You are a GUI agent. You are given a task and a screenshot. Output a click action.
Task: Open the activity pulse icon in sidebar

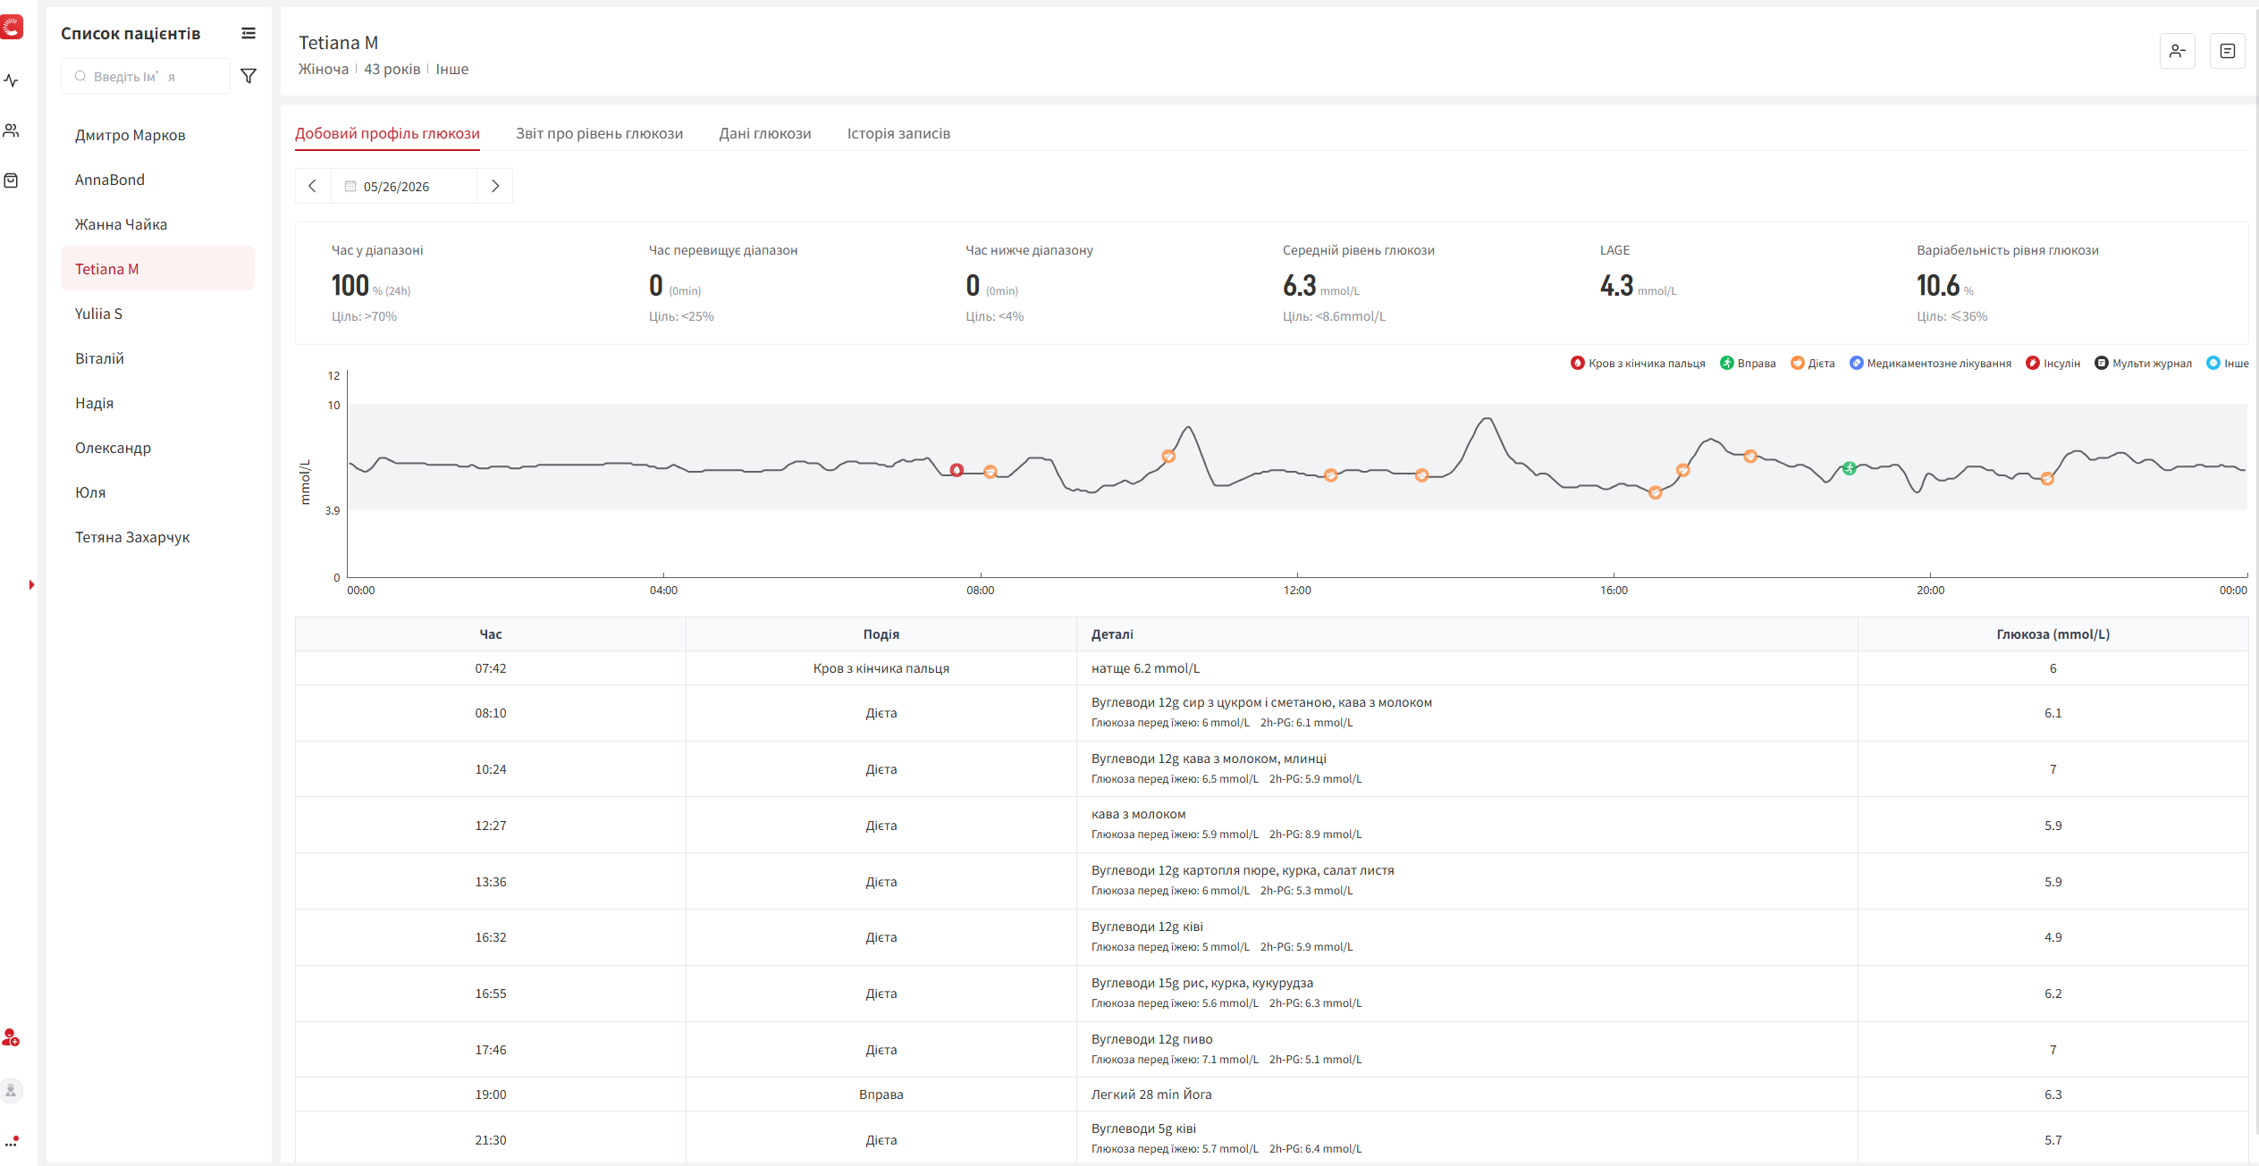coord(12,80)
